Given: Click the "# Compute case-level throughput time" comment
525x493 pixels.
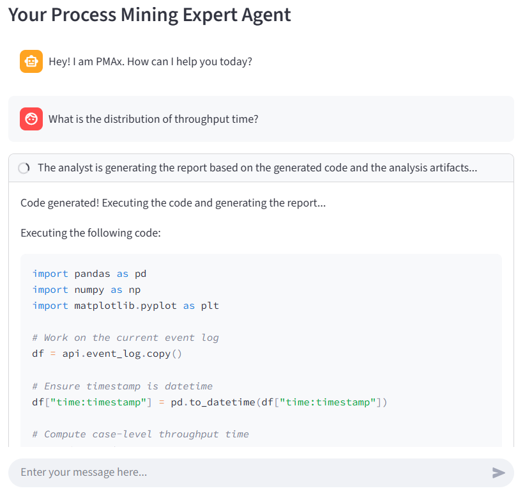Looking at the screenshot, I should click(x=140, y=434).
